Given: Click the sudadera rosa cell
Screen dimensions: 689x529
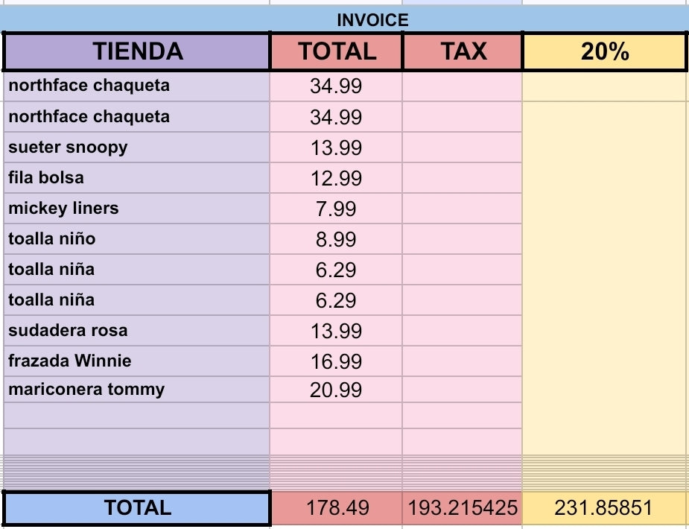Looking at the screenshot, I should point(137,331).
